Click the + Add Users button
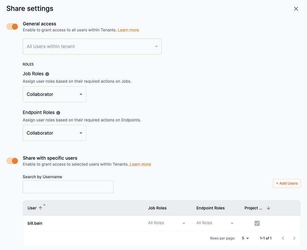Image resolution: width=307 pixels, height=250 pixels. point(286,183)
